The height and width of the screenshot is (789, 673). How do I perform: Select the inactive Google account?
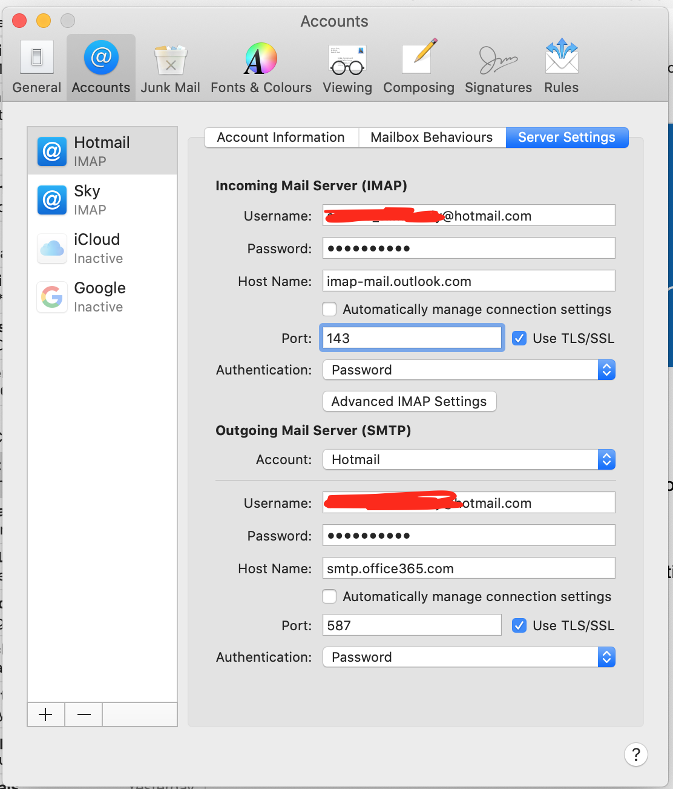pyautogui.click(x=102, y=296)
